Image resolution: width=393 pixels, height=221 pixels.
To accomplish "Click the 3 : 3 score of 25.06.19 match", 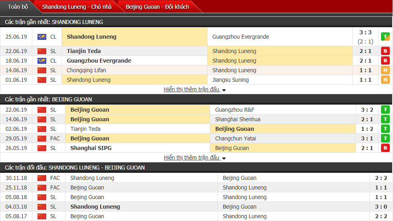I will 365,32.
